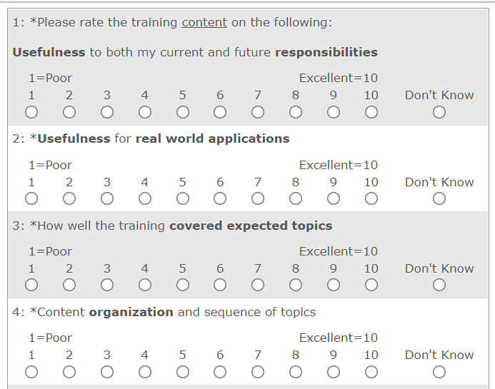Rate real world applications usefulness 10
Image resolution: width=495 pixels, height=389 pixels.
(x=371, y=198)
